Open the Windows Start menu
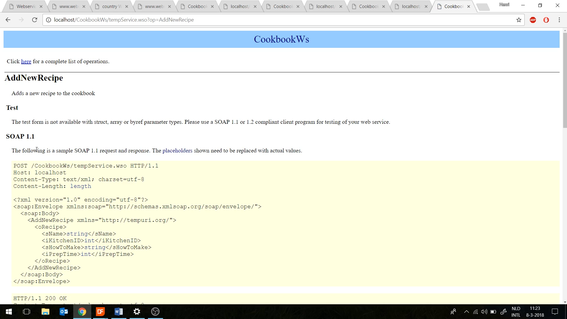The width and height of the screenshot is (567, 319). pyautogui.click(x=9, y=312)
